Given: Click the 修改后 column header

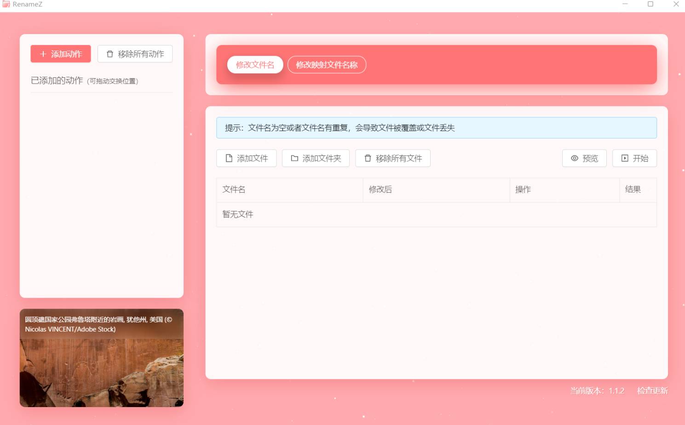Looking at the screenshot, I should pos(380,190).
